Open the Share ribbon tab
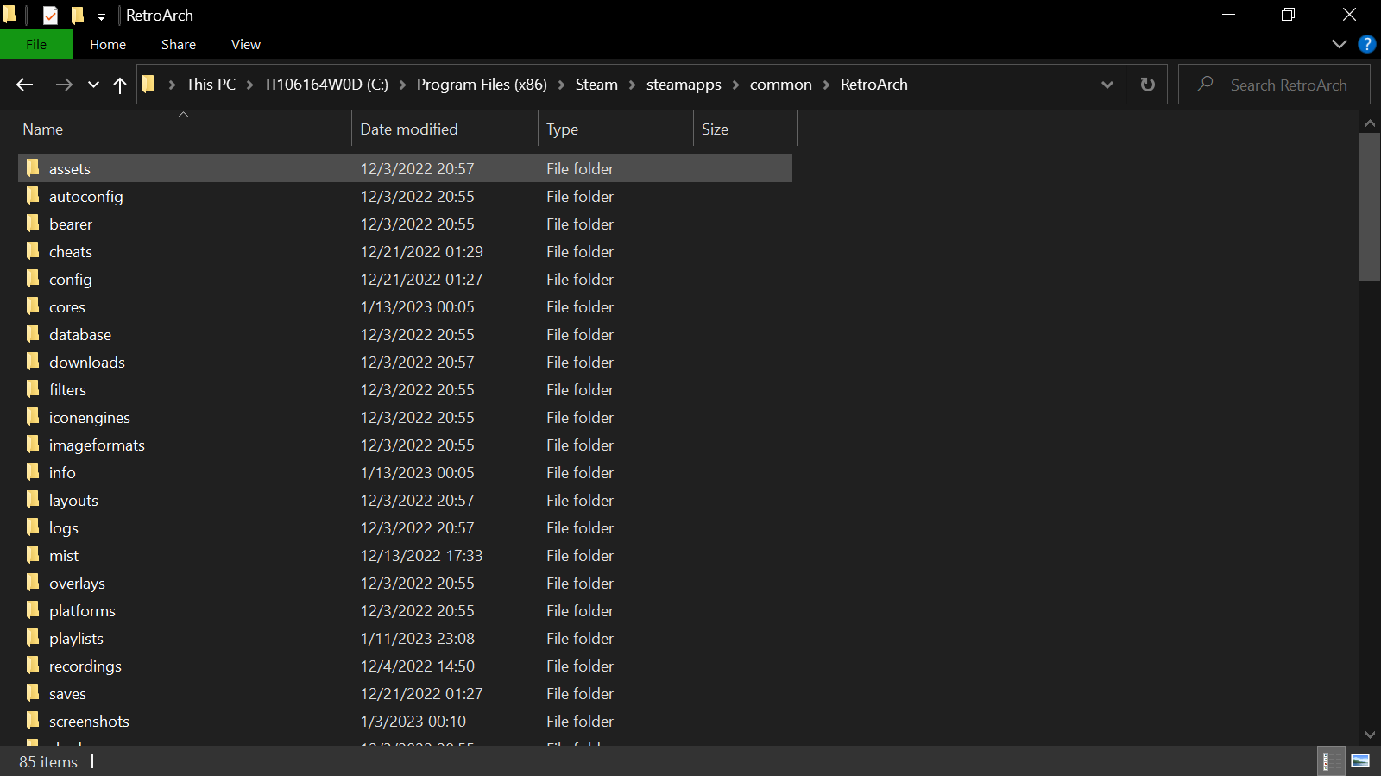 pos(178,44)
